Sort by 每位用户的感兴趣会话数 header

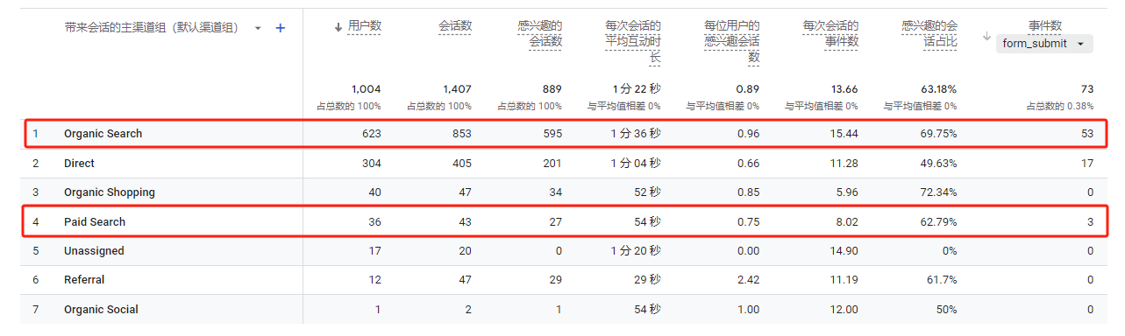pos(731,42)
